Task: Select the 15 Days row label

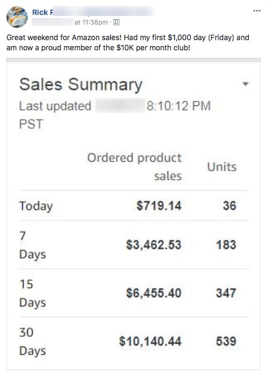Action: pos(33,293)
